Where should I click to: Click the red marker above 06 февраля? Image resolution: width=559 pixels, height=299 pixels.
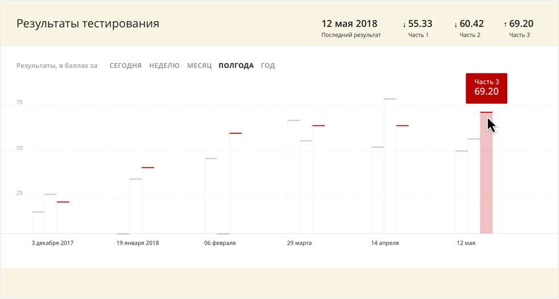(235, 133)
